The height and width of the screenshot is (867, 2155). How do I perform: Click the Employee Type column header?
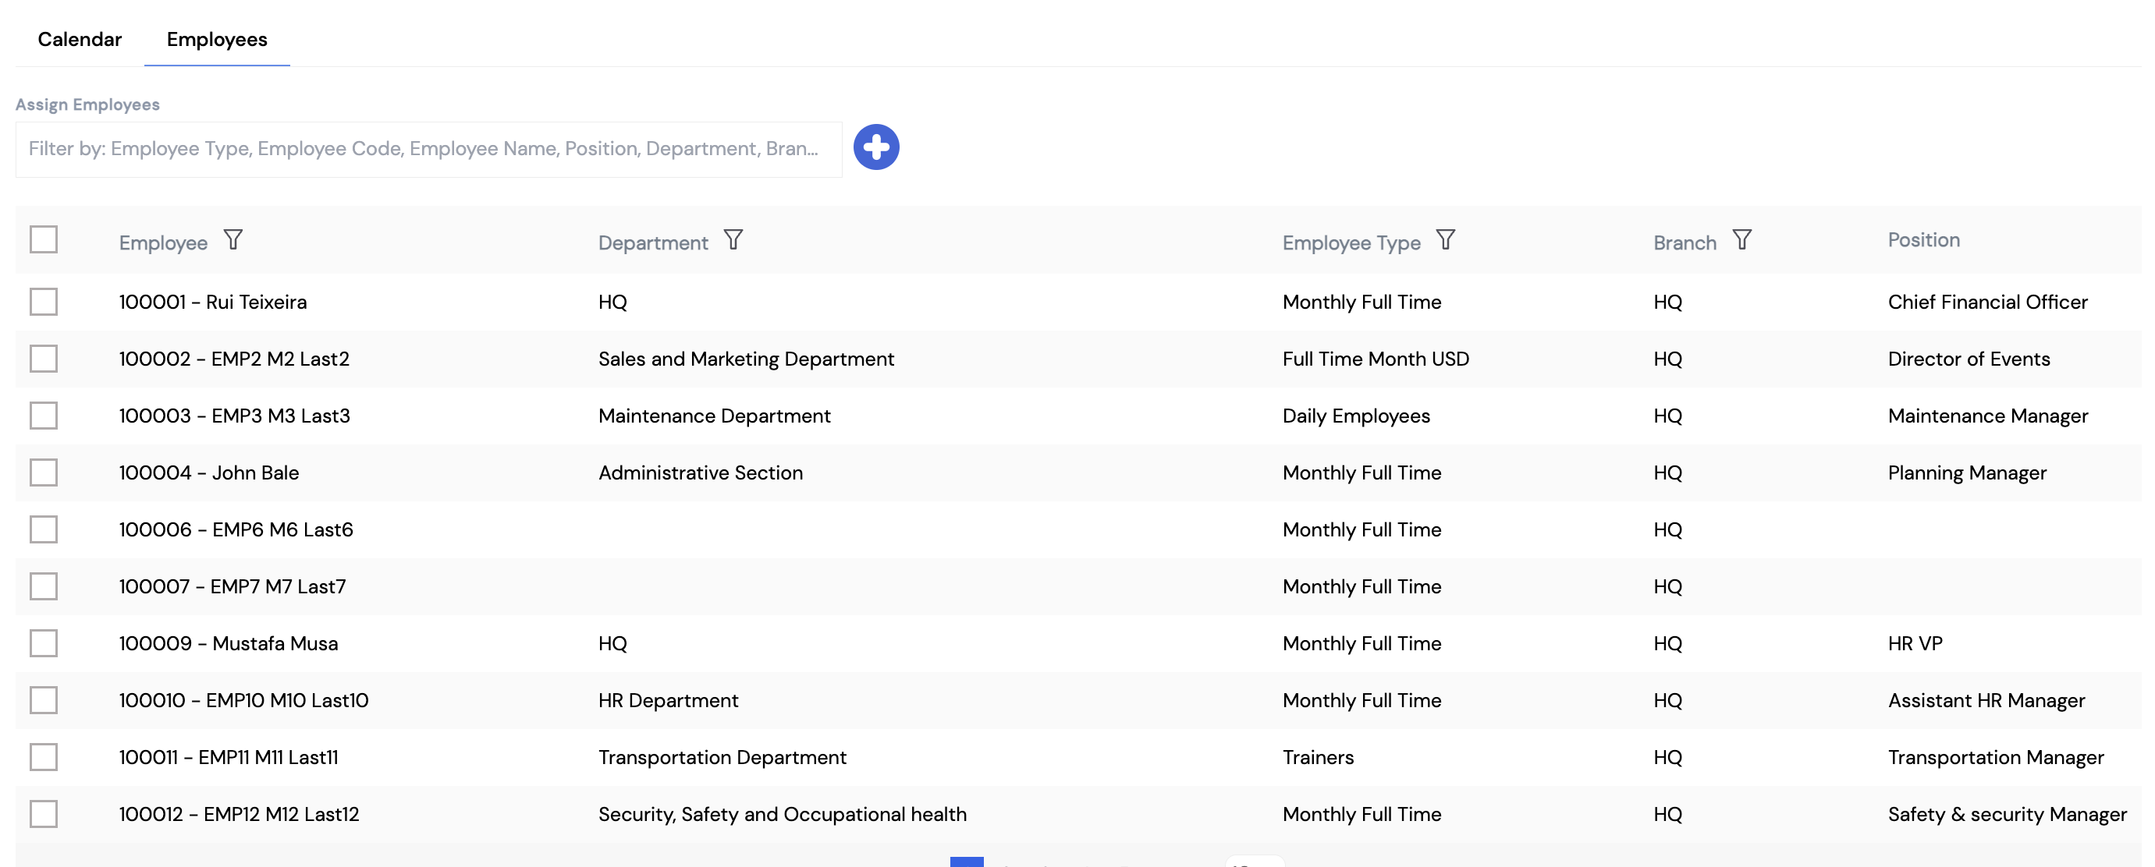(1351, 242)
